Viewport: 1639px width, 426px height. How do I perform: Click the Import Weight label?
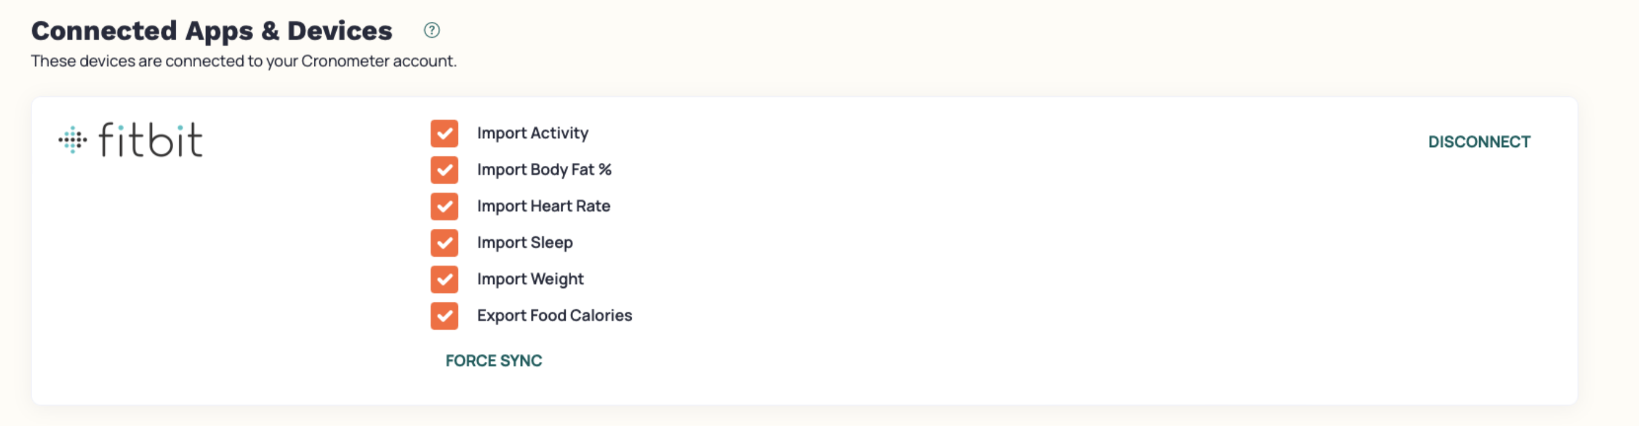tap(530, 279)
